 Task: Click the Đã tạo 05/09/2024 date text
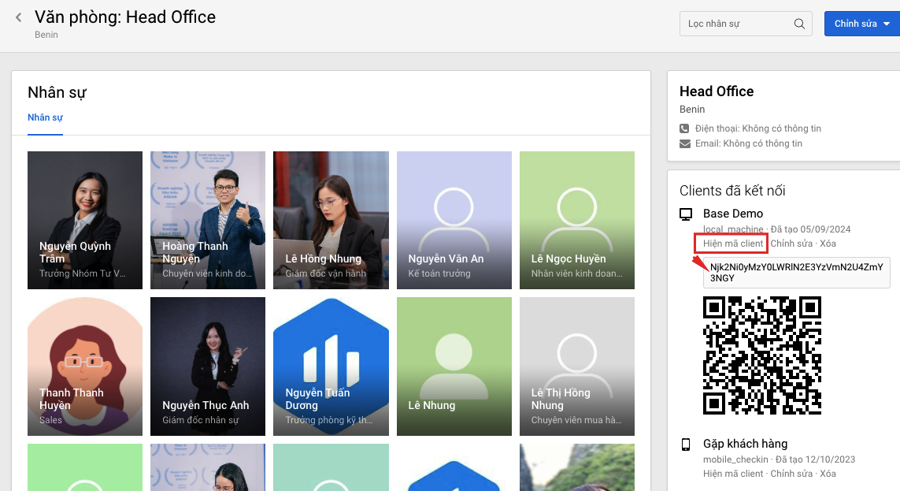pos(810,229)
